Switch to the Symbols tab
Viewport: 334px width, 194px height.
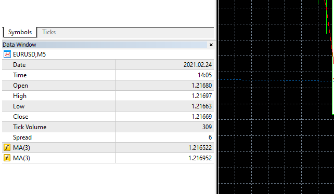click(20, 32)
